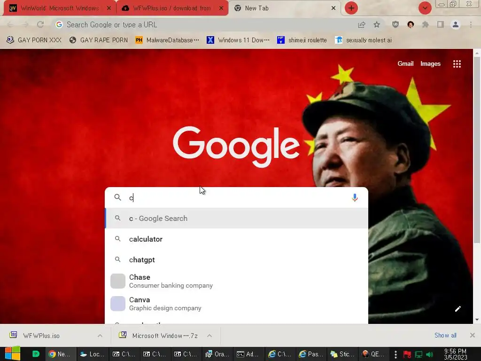Show taskbar overflow with three dots

point(396,354)
